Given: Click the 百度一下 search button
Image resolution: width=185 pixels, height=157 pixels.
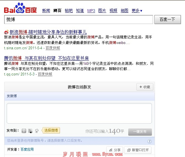Looking at the screenshot, I should click(167, 19).
